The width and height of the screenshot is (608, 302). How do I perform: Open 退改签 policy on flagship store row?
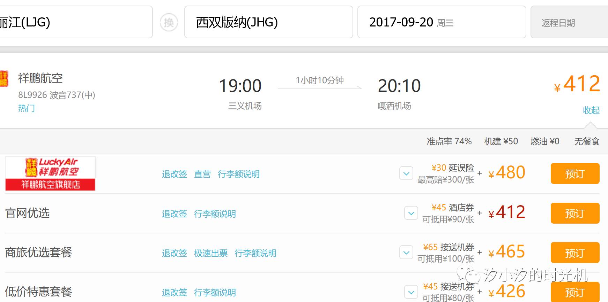point(175,174)
